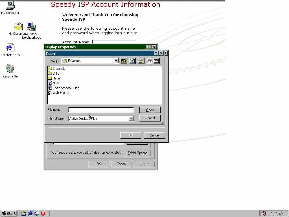Launch Outlook Express from quick launch
This screenshot has width=289, height=217.
coord(37,213)
